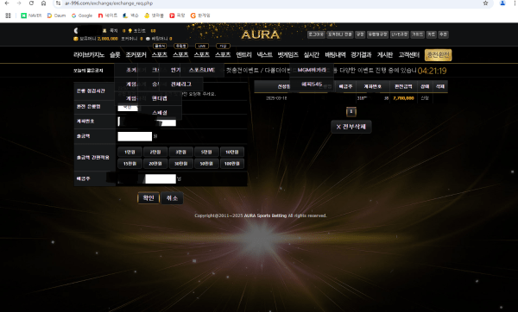Go to browser home icon
The height and width of the screenshot is (312, 518).
pyautogui.click(x=44, y=3)
